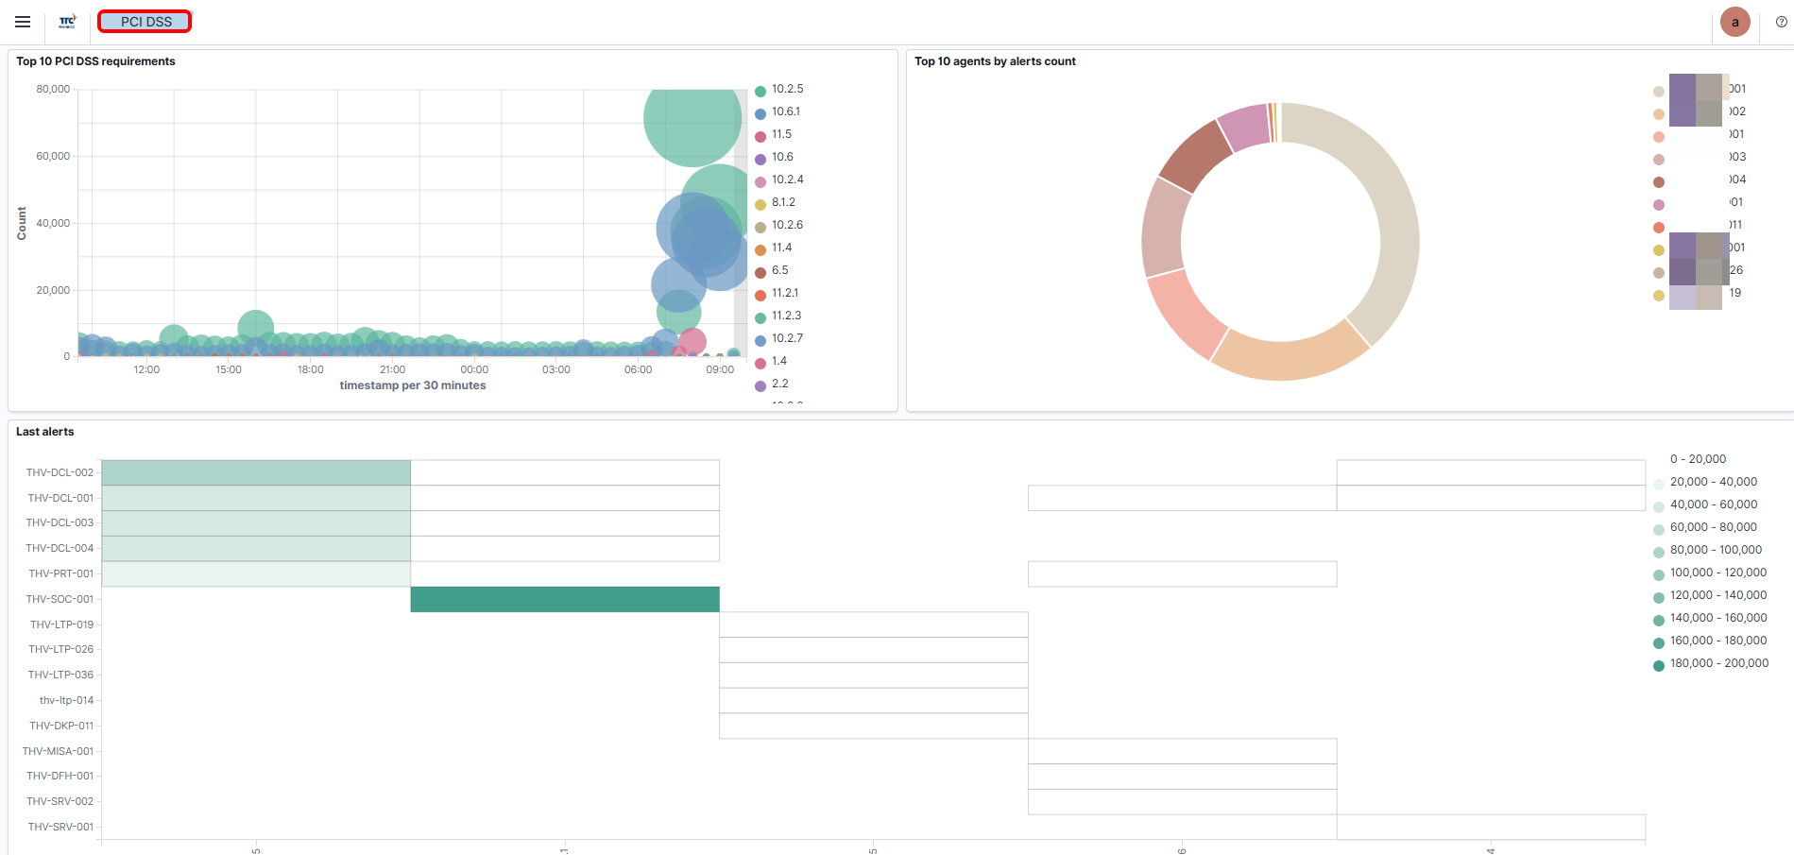Click the help icon in top bar

coord(1781,22)
